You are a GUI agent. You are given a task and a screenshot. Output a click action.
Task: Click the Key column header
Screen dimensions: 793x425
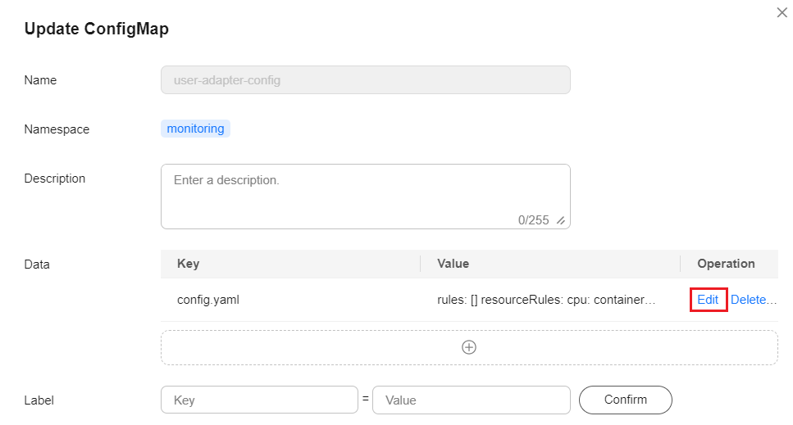click(188, 264)
